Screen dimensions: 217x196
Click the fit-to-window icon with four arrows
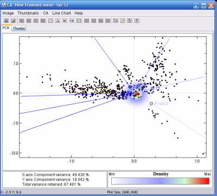click(x=79, y=21)
